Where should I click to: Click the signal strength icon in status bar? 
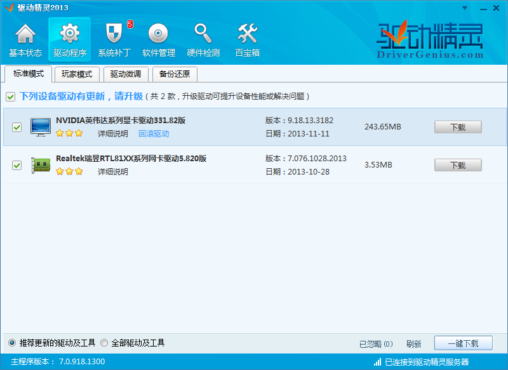click(x=377, y=362)
